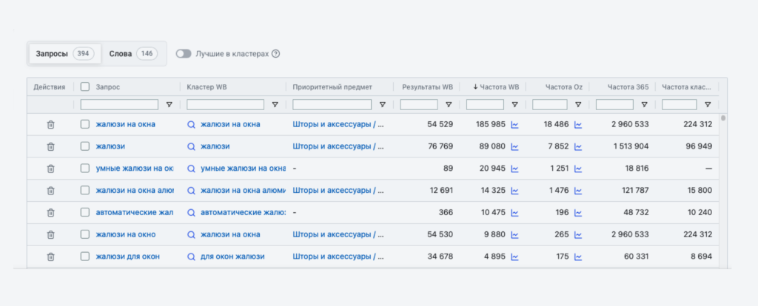
Task: Open Частота Oz chart for 265
Action: 578,234
